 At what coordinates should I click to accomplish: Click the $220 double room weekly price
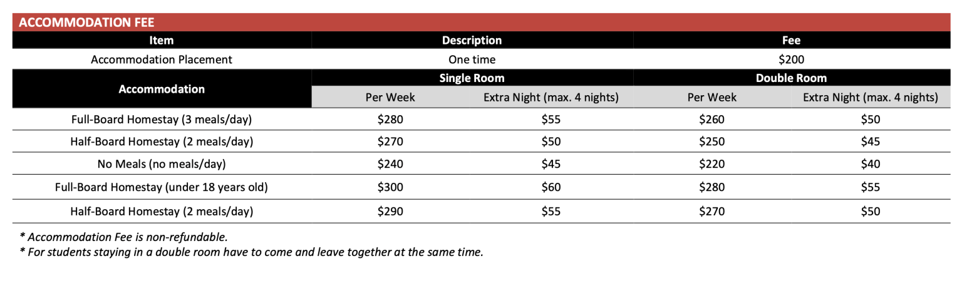pyautogui.click(x=711, y=164)
